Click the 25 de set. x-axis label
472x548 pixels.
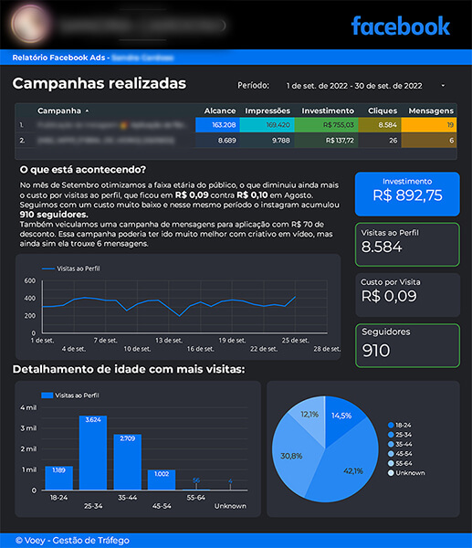point(295,340)
